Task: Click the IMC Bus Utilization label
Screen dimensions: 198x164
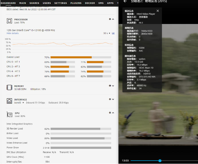Action: click(16, 152)
